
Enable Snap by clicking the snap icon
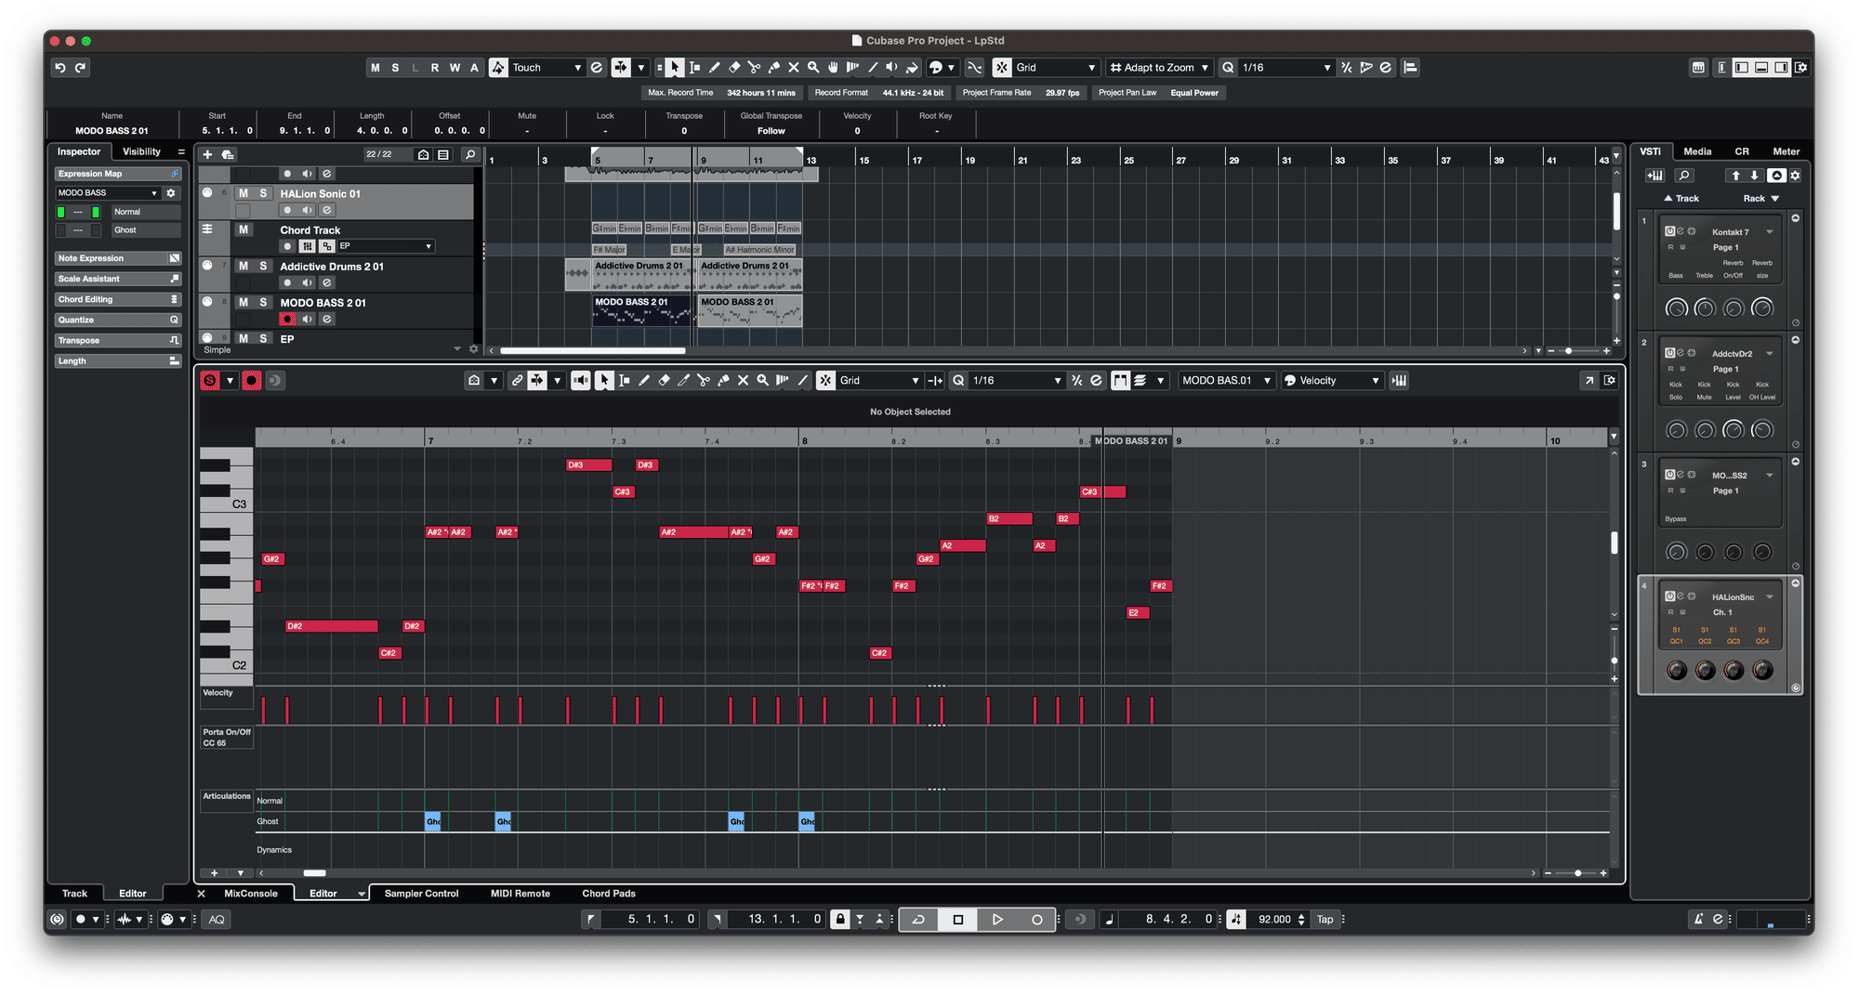coord(1002,67)
